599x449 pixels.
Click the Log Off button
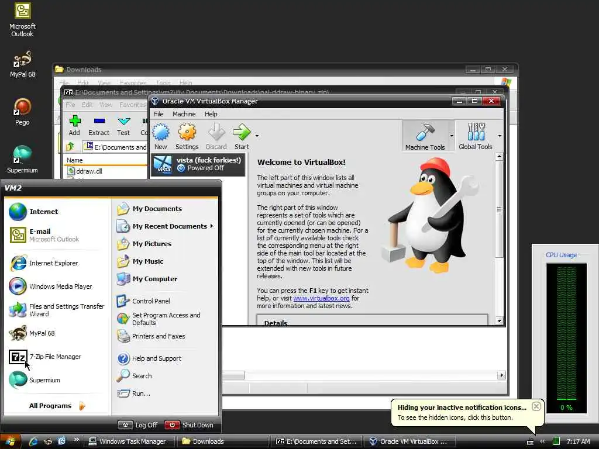[x=138, y=425]
